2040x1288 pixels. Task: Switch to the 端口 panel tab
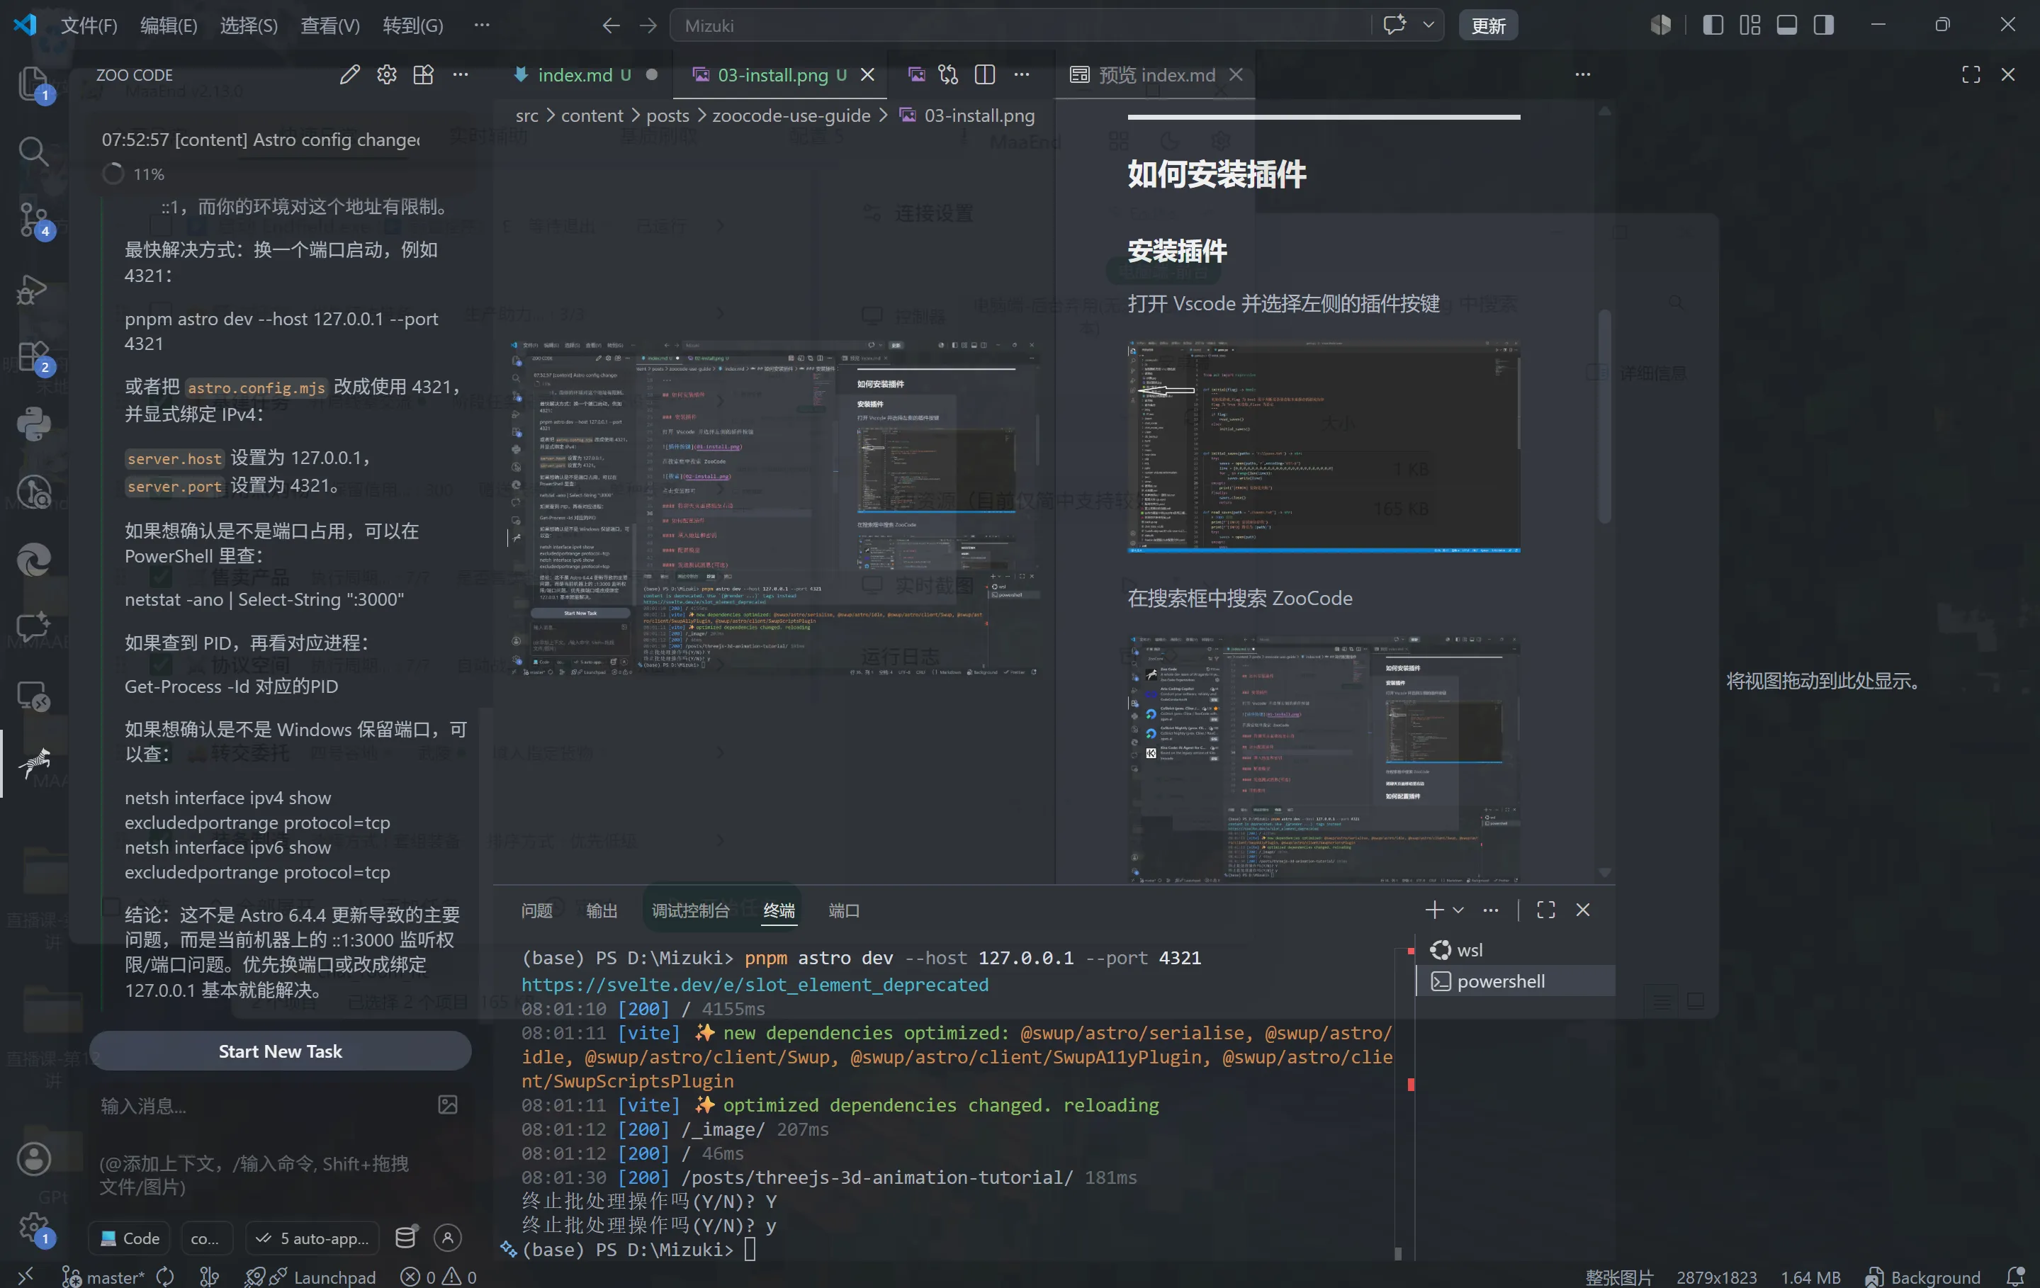click(844, 910)
